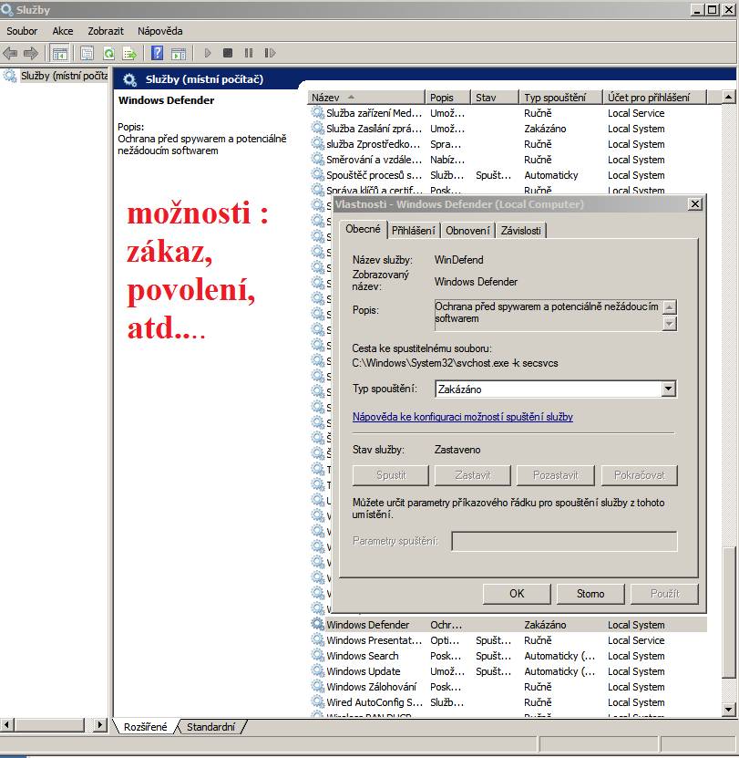
Task: Click the Restart Service icon in toolbar
Action: [x=270, y=53]
